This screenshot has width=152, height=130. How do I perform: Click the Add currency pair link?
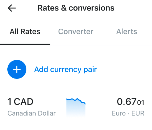tap(65, 69)
